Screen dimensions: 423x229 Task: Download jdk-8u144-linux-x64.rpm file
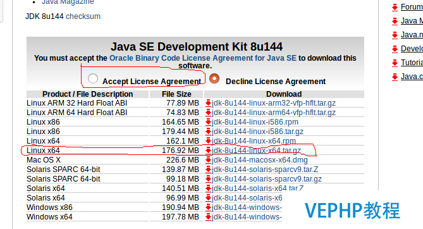click(x=254, y=141)
